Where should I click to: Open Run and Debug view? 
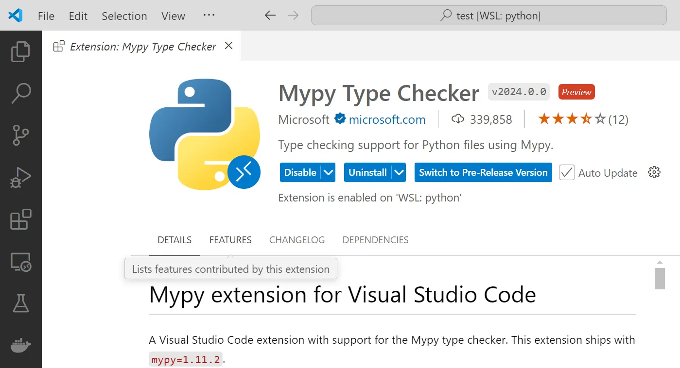click(20, 178)
